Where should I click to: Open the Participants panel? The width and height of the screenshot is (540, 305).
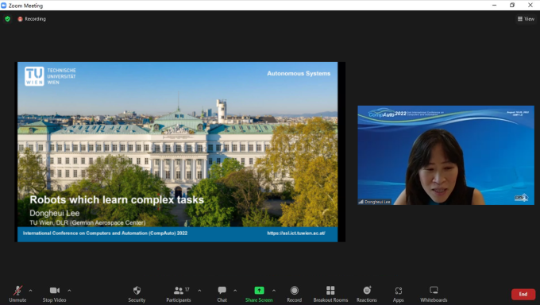(x=179, y=295)
